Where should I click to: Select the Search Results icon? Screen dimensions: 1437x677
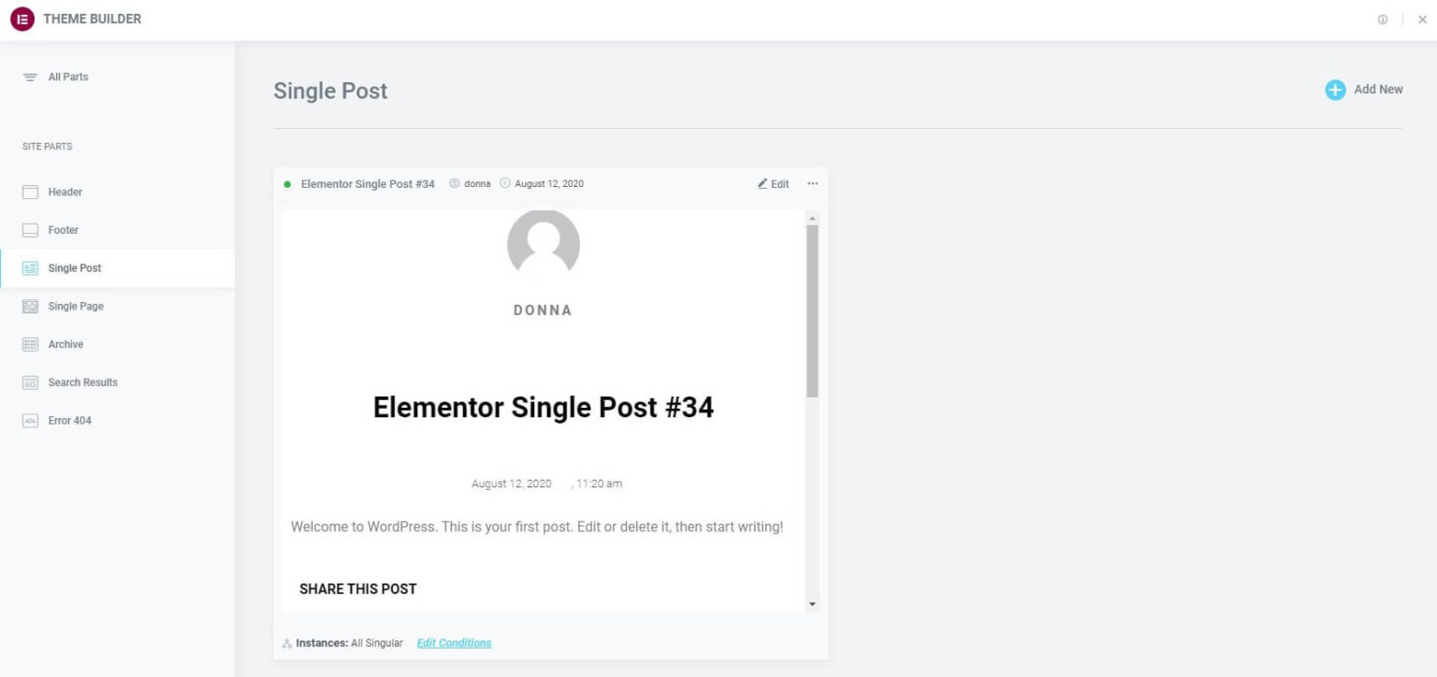click(x=30, y=382)
